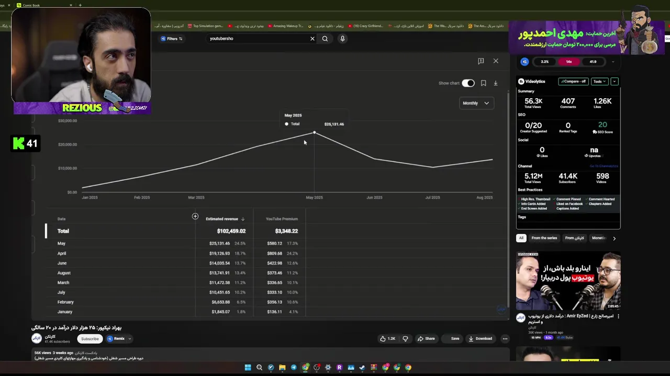Select the From the series chip
Screen dimensions: 670x376
(x=544, y=238)
